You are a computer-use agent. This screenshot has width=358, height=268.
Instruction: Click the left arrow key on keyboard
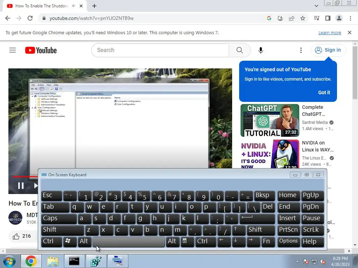tap(224, 242)
